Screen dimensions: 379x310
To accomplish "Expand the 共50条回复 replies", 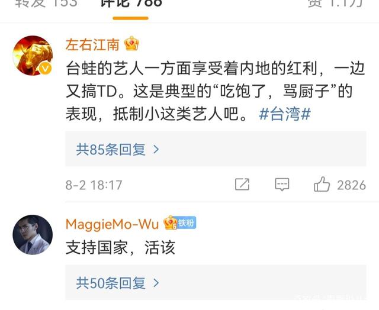I will pyautogui.click(x=216, y=282).
